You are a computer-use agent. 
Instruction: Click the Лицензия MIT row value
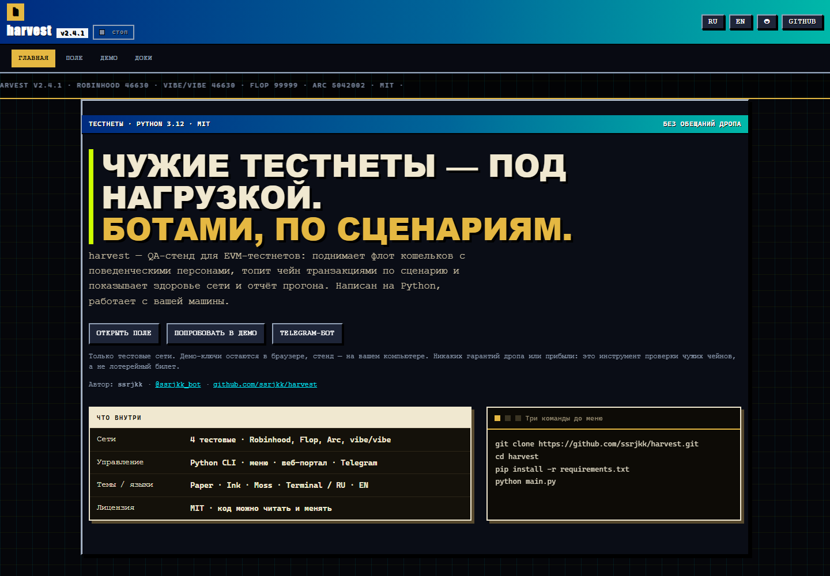click(261, 508)
